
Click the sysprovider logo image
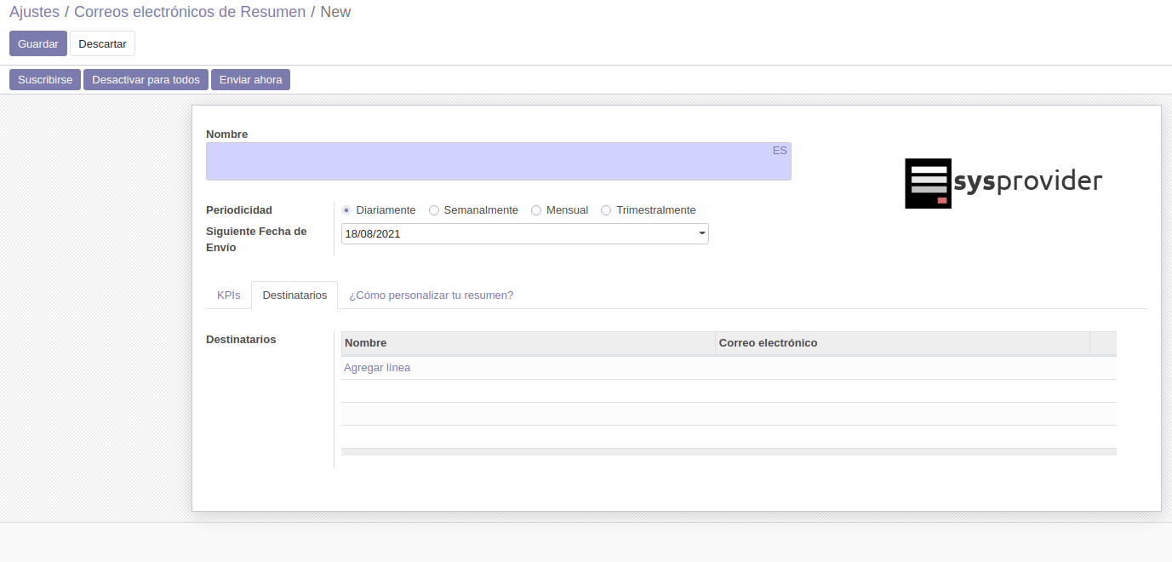tap(1003, 183)
